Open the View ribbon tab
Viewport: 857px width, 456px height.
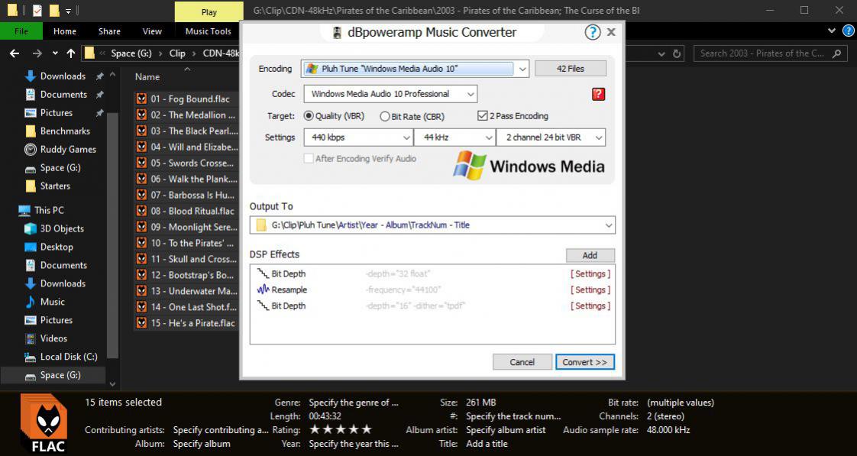[152, 31]
